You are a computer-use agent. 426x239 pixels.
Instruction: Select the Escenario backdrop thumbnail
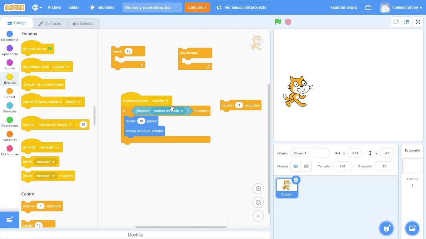tap(412, 166)
